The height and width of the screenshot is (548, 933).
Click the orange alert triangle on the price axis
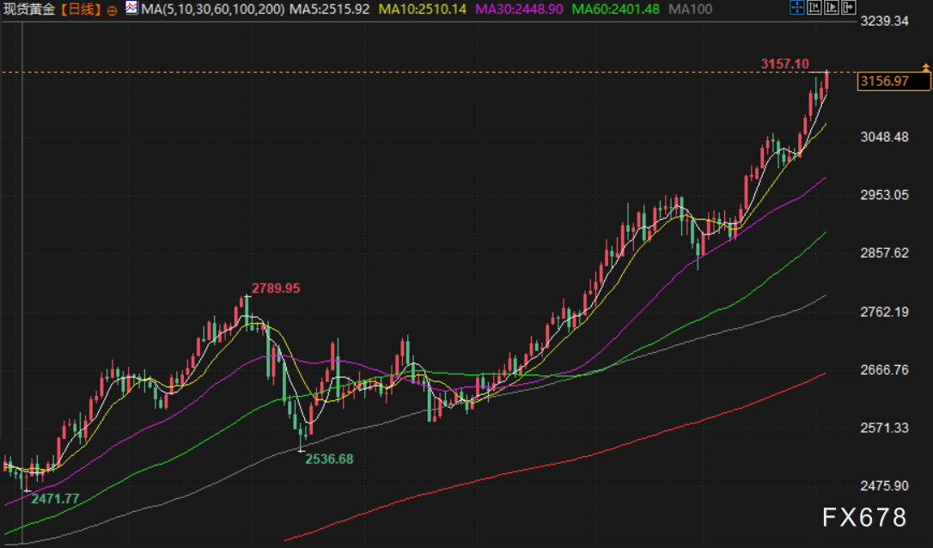coord(926,67)
